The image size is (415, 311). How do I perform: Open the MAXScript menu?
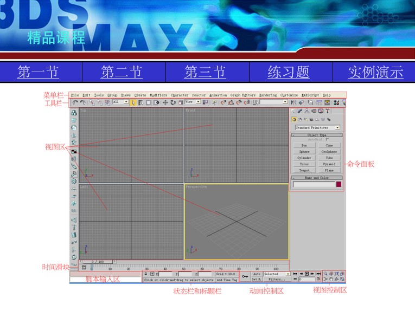[310, 95]
